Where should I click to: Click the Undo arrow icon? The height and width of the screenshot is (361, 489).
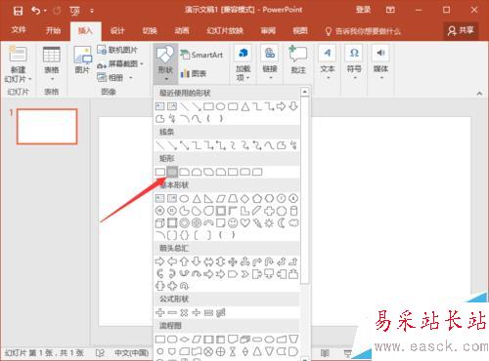point(36,11)
